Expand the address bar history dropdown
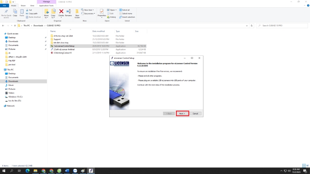Image resolution: width=310 pixels, height=174 pixels. (x=246, y=26)
